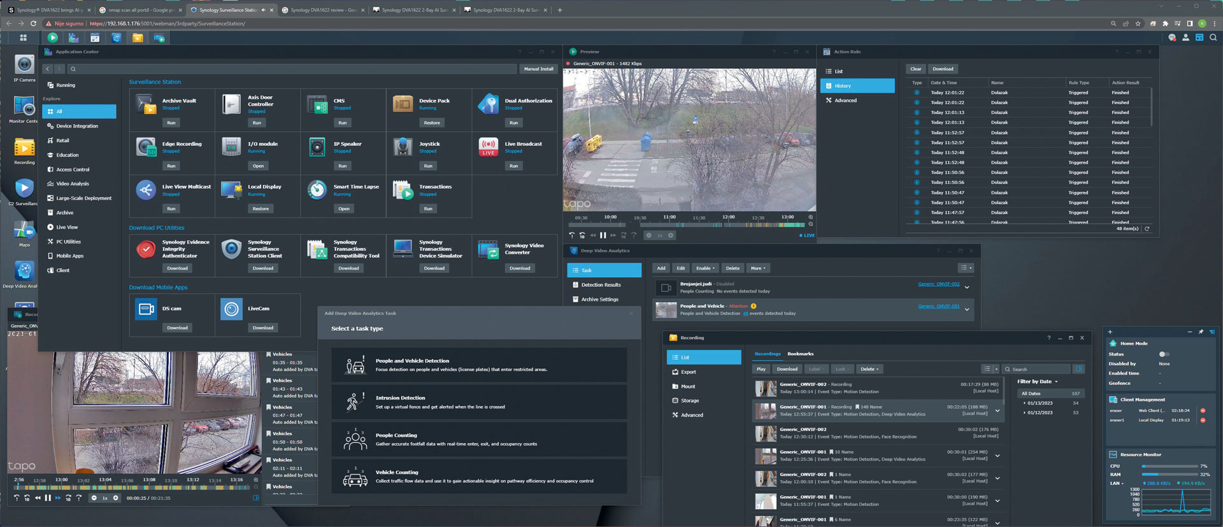Click the search magnifier in top-right toolbar
The image size is (1223, 527).
point(1213,38)
